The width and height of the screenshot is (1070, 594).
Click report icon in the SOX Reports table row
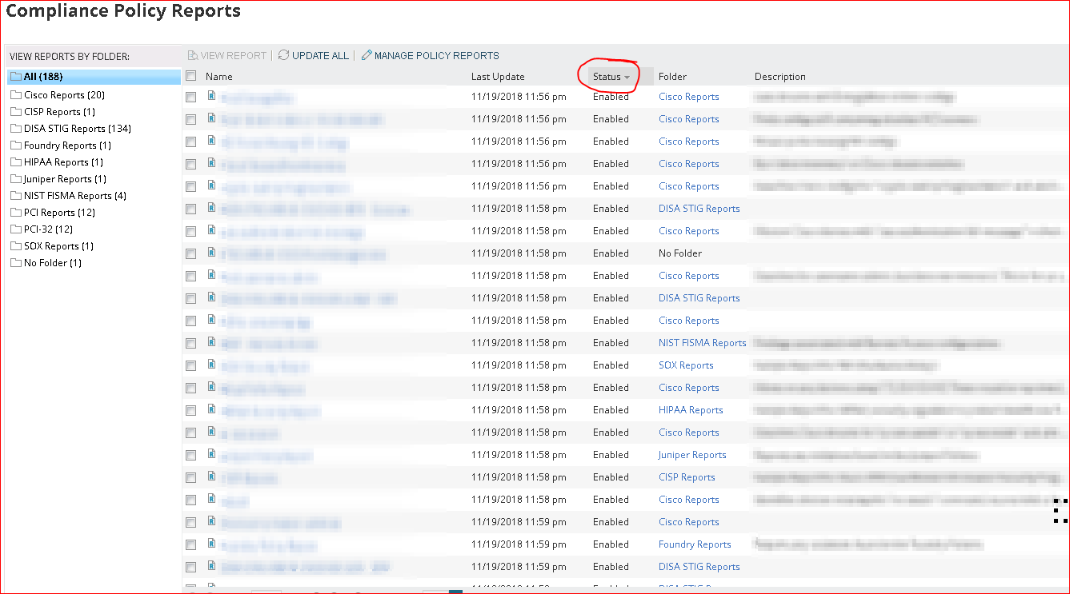click(211, 365)
